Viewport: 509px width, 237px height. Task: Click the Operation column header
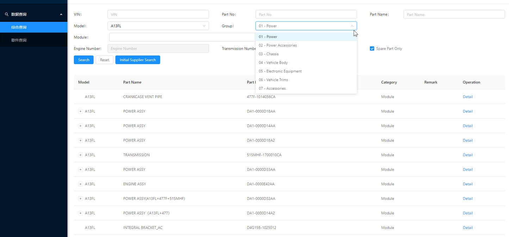471,82
